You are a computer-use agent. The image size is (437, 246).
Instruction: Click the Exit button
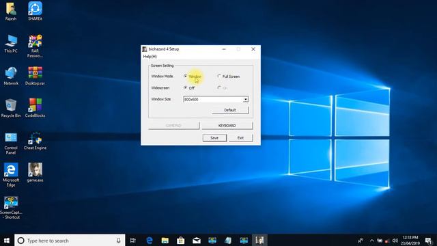tap(240, 138)
